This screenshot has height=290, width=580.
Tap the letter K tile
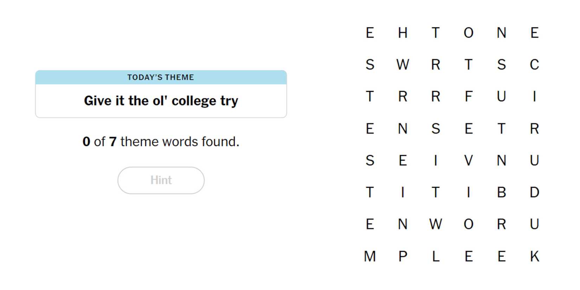pos(534,257)
